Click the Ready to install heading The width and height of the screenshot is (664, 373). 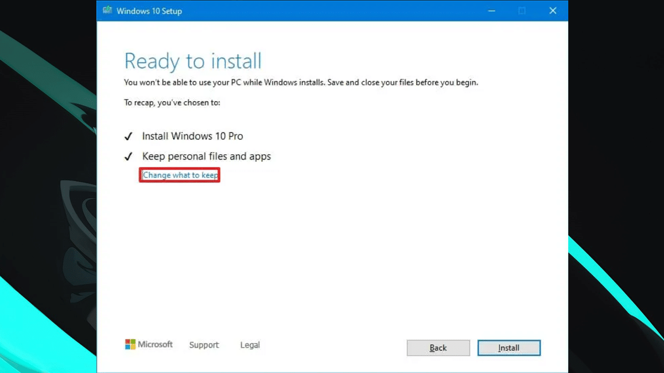[193, 61]
